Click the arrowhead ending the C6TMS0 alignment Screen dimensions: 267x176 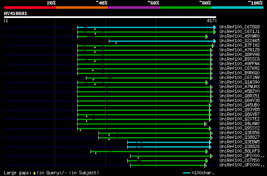coord(207,161)
